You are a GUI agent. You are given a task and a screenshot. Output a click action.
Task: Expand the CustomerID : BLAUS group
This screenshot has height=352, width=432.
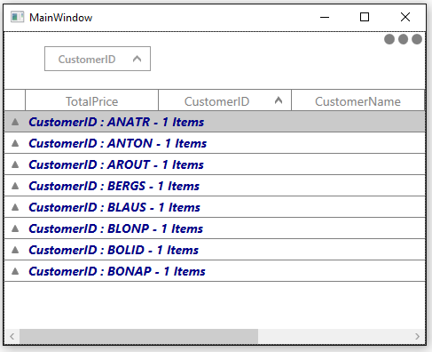click(15, 207)
